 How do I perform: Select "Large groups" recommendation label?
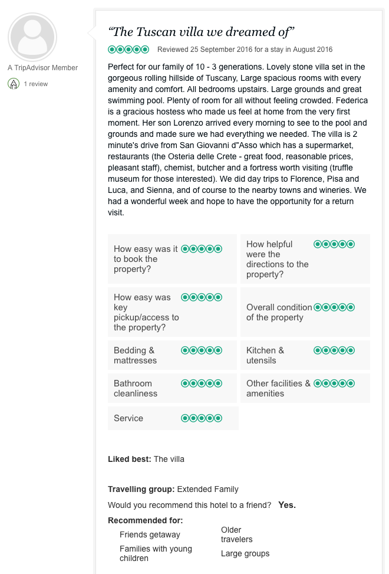coord(245,554)
